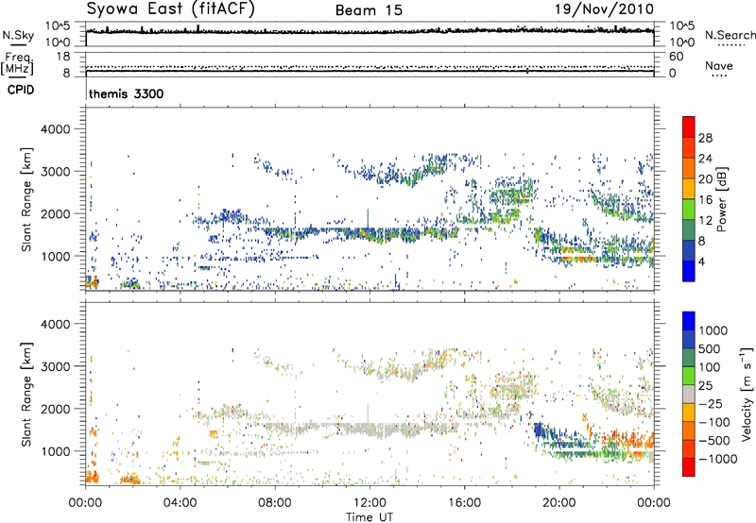
Task: Select the "themis 3300" CPID value
Action: pyautogui.click(x=127, y=93)
